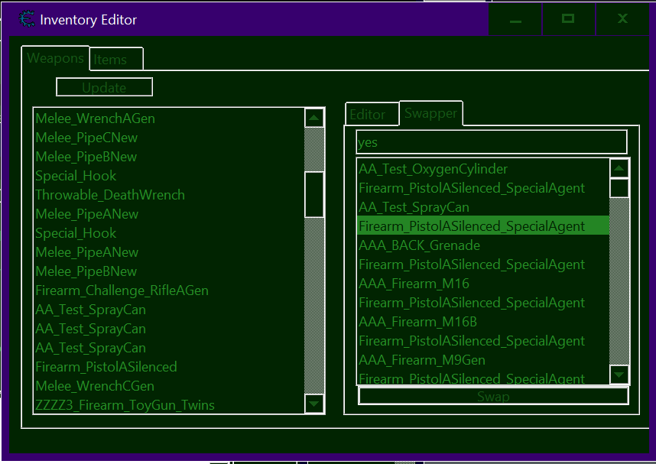Click swapper list scroll down arrow
The width and height of the screenshot is (656, 464).
pyautogui.click(x=619, y=375)
